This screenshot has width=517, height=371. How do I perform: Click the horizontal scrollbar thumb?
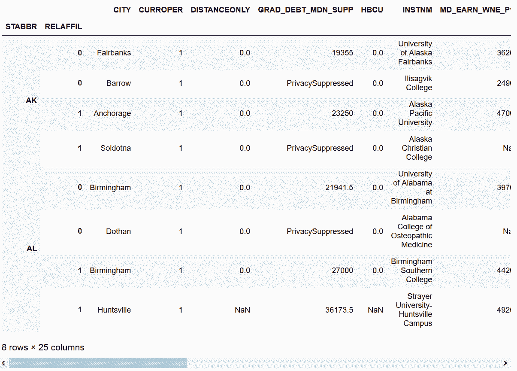coord(98,363)
